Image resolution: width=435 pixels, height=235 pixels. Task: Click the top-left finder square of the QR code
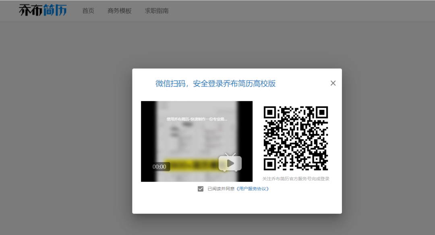[x=269, y=112]
